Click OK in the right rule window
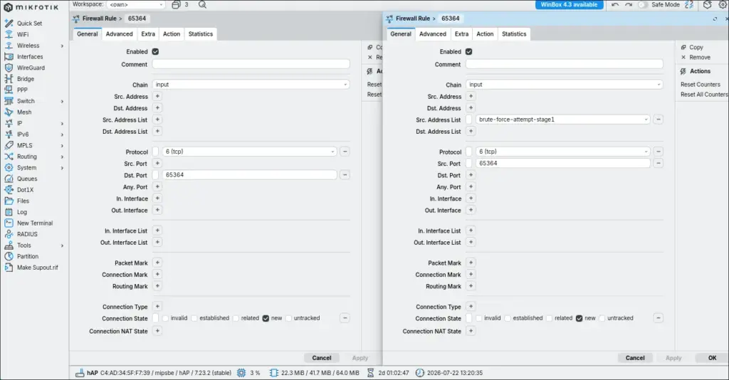Viewport: 729px width, 380px height. [x=712, y=358]
